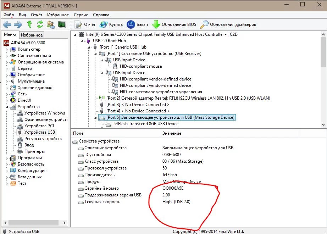Expand the Хранение данных tree node
The width and height of the screenshot is (327, 234).
(x=7, y=88)
